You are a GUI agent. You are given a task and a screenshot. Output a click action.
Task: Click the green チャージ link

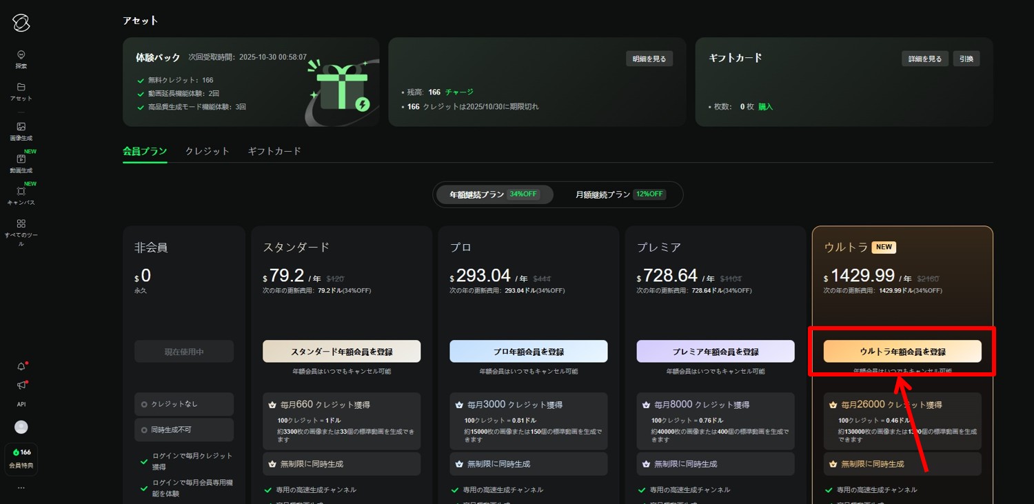click(459, 92)
